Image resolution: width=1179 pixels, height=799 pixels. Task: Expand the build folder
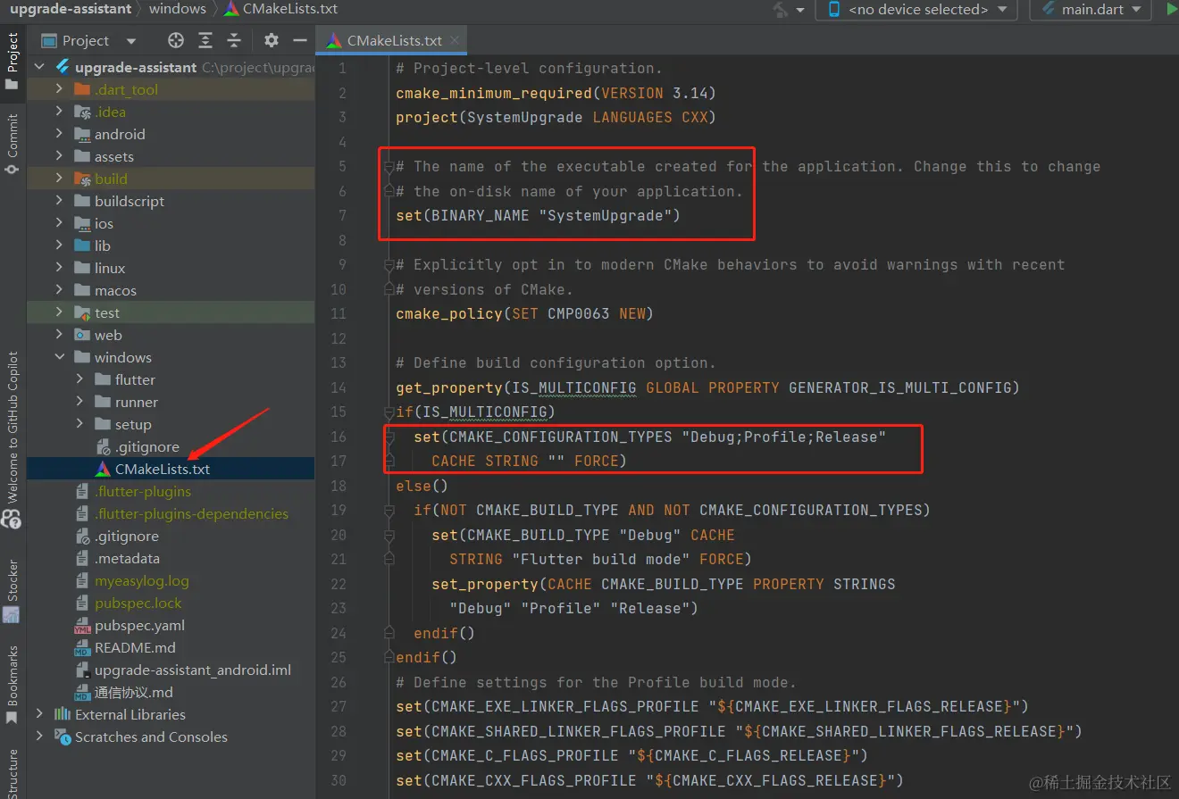[60, 179]
